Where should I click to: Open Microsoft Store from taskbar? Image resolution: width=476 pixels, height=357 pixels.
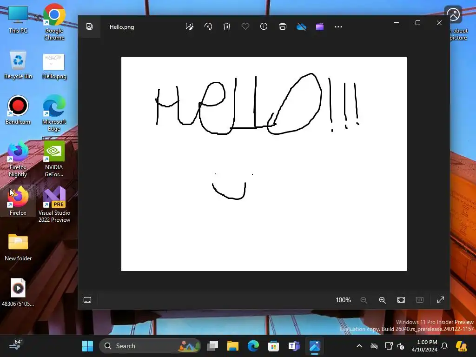pyautogui.click(x=273, y=346)
